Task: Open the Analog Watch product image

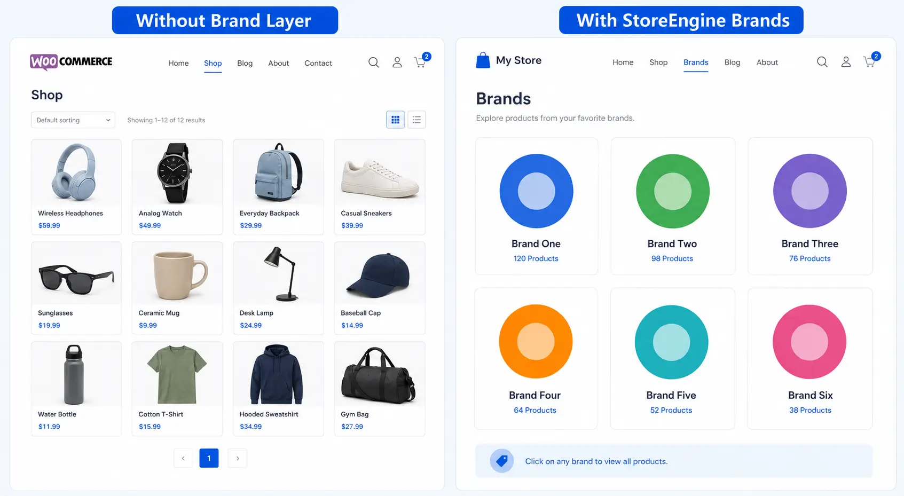Action: pyautogui.click(x=177, y=172)
